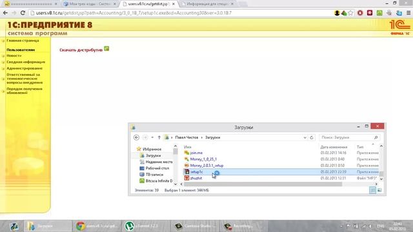This screenshot has width=413, height=232.
Task: Focus the Chrome address bar
Action: [x=182, y=13]
